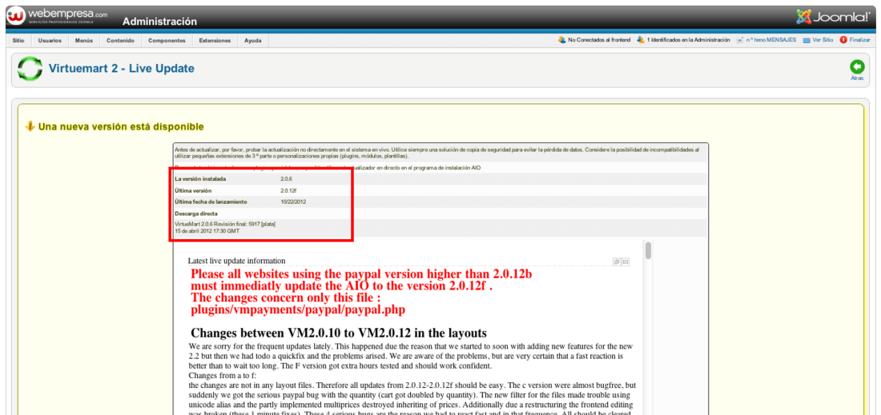This screenshot has width=881, height=415.
Task: Open the Extensiones menu
Action: [x=215, y=40]
